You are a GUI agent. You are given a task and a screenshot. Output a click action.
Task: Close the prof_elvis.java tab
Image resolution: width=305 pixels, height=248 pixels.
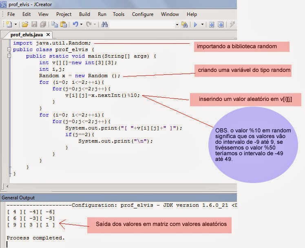click(x=48, y=35)
